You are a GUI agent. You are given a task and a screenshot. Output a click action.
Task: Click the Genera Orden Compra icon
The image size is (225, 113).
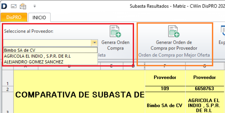coord(115,32)
